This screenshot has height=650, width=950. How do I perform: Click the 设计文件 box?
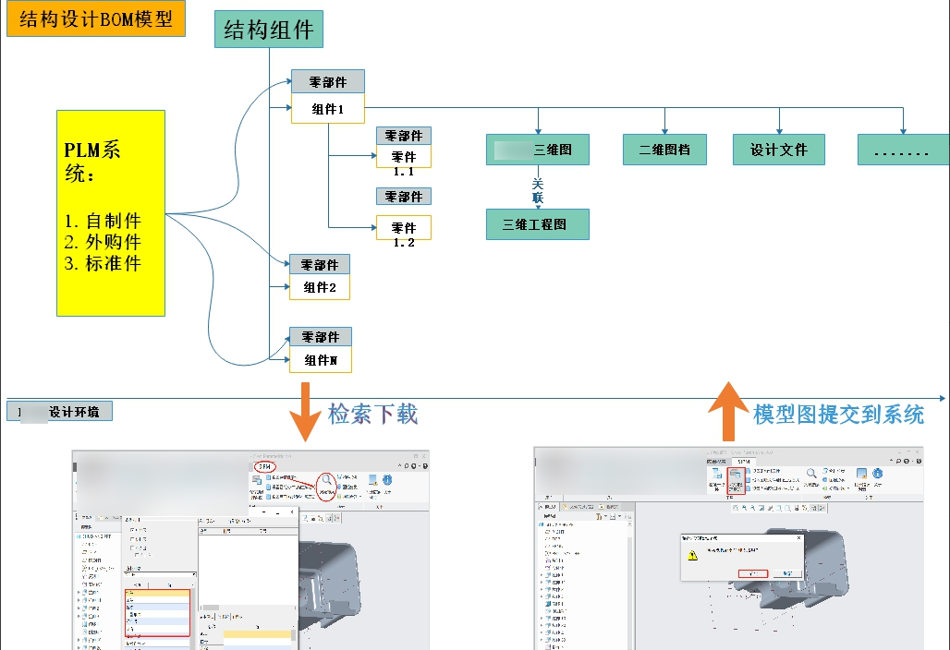[778, 150]
